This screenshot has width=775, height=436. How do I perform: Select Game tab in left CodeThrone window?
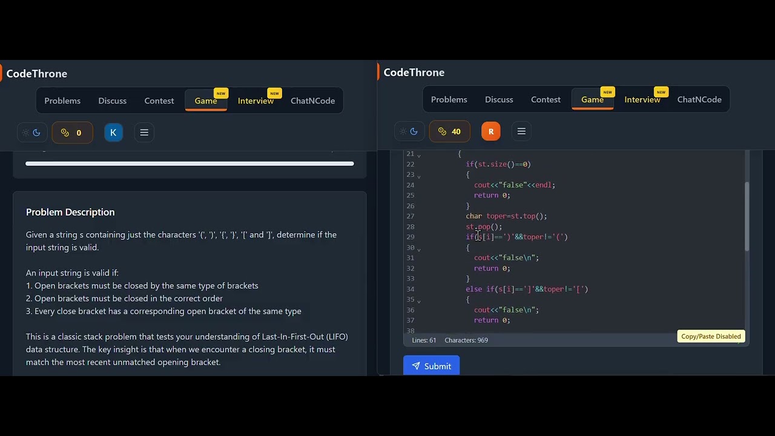click(206, 101)
